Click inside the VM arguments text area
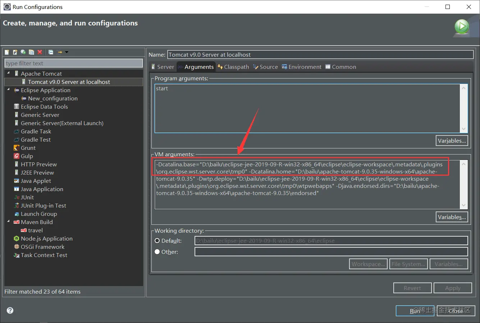The height and width of the screenshot is (323, 480). [307, 184]
